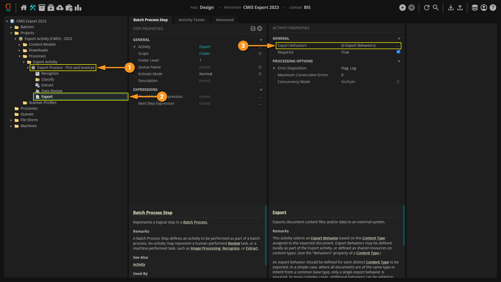Open the help question mark icon
This screenshot has height=282, width=501.
click(x=493, y=8)
